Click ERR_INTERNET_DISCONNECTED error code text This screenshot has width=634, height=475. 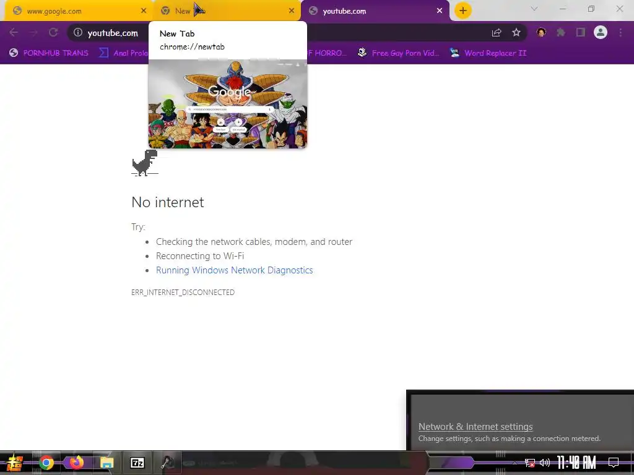[183, 292]
